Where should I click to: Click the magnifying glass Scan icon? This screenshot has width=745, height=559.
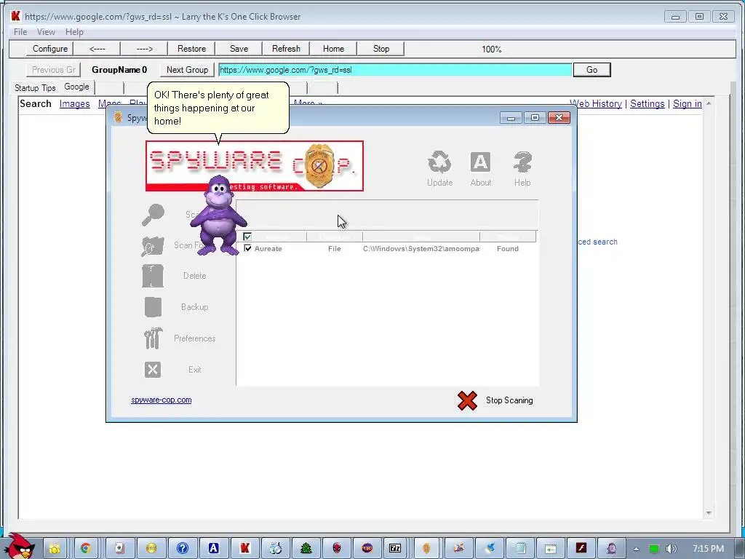[153, 215]
